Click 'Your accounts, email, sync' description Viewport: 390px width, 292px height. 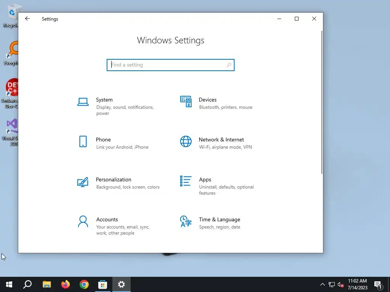[123, 227]
